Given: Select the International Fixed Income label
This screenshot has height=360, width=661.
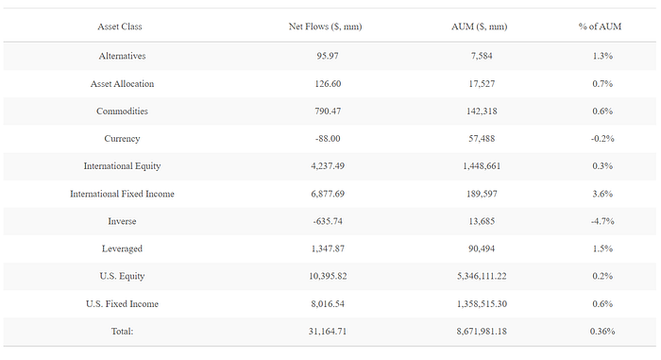Looking at the screenshot, I should point(122,194).
